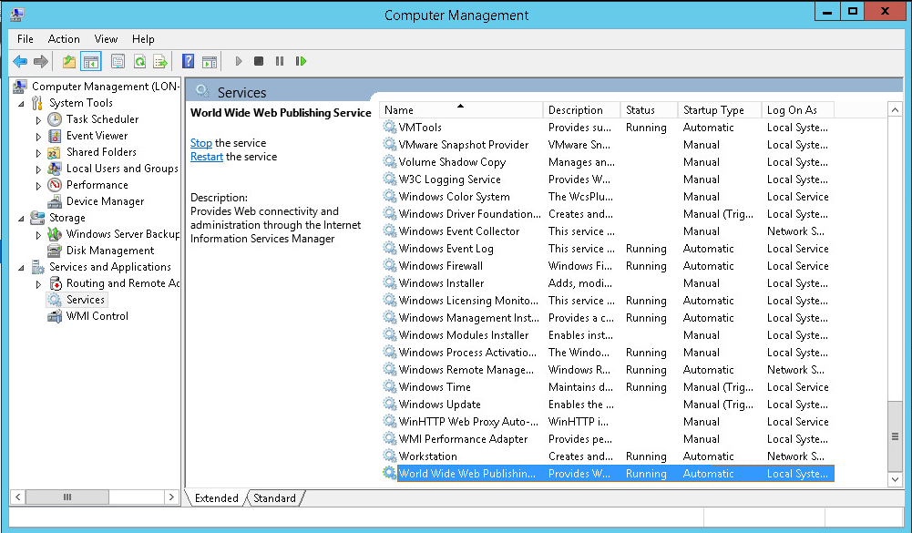Click the Windows Server Backup icon
This screenshot has height=533, width=912.
(x=55, y=234)
